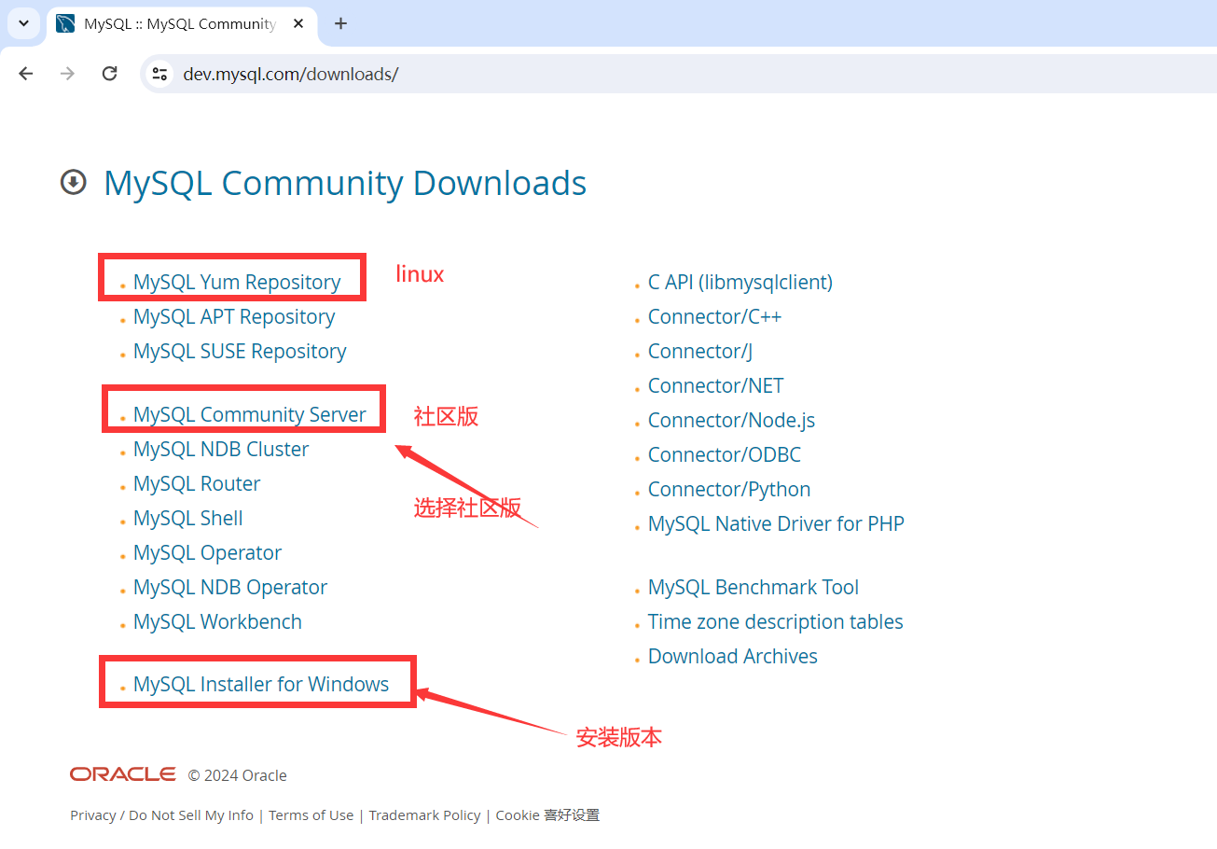Open MySQL Community Server link

pyautogui.click(x=250, y=414)
